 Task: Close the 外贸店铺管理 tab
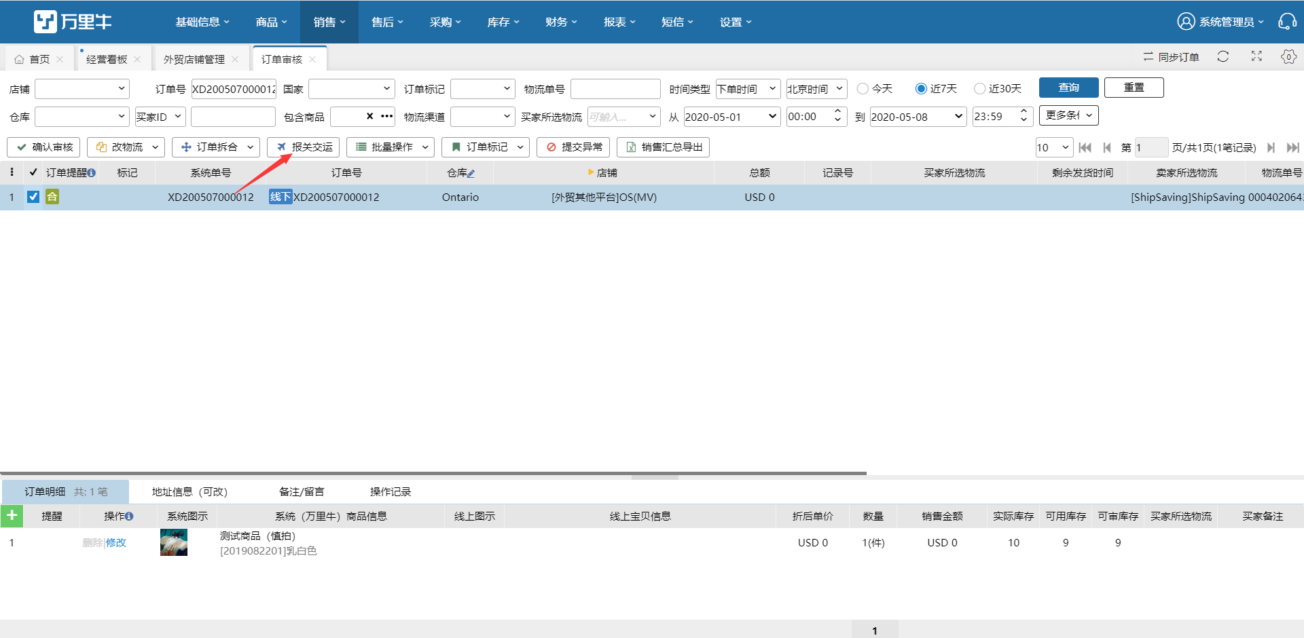coord(235,60)
